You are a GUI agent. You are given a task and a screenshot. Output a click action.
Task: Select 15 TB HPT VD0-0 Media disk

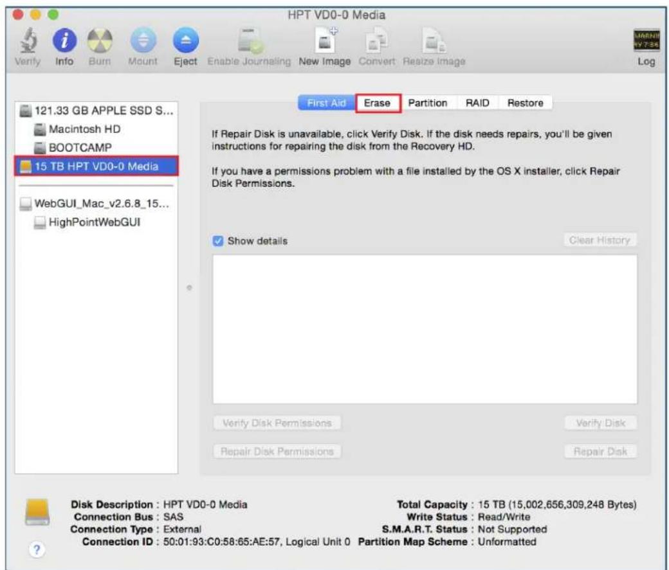click(x=96, y=166)
